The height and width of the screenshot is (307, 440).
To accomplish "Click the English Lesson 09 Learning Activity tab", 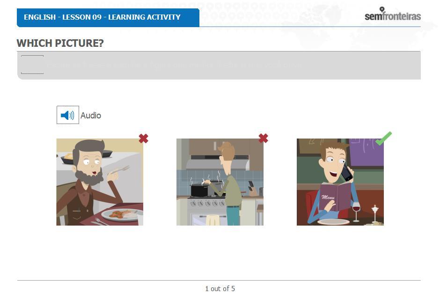I will pyautogui.click(x=108, y=17).
